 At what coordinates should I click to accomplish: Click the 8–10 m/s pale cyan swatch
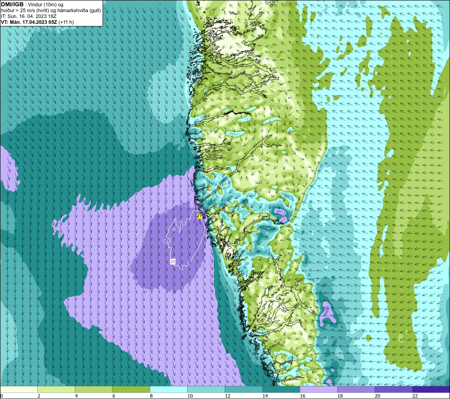(x=169, y=389)
